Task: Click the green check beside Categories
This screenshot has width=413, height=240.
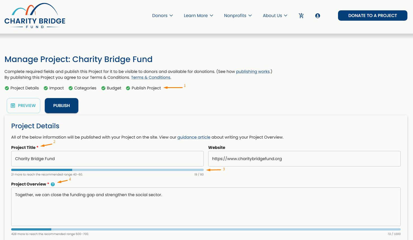Action: coord(71,88)
